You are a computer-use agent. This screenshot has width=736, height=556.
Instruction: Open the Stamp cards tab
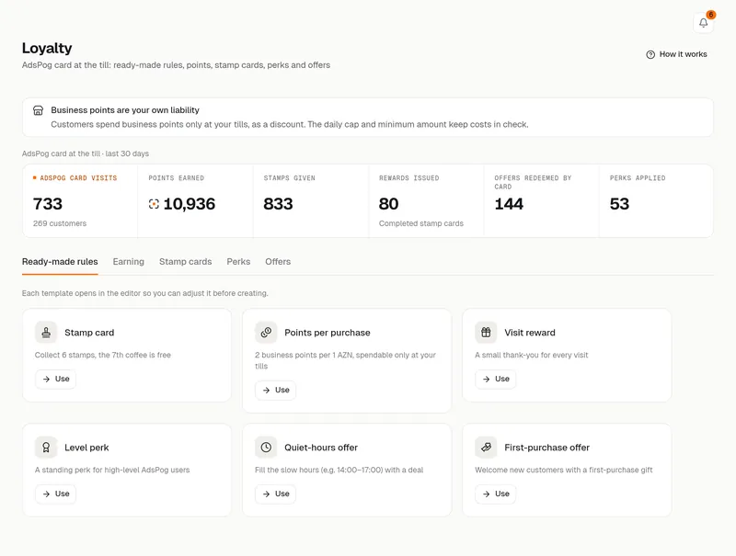(186, 262)
